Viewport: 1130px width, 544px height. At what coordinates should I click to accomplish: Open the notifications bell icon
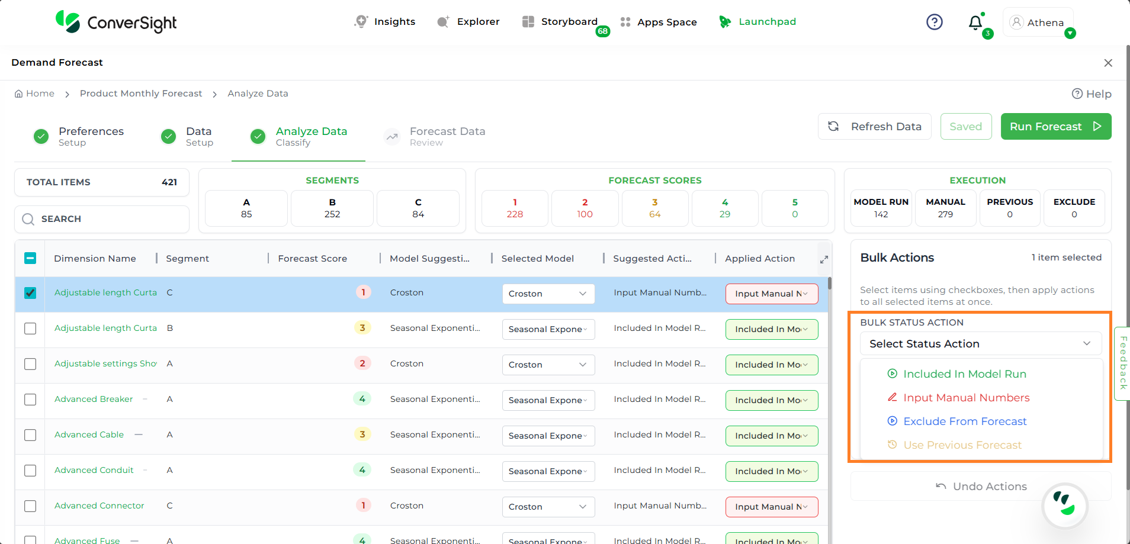point(975,22)
